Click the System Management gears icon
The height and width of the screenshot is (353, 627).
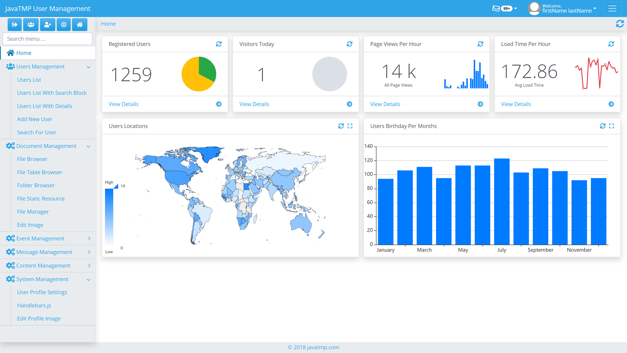[x=10, y=279]
